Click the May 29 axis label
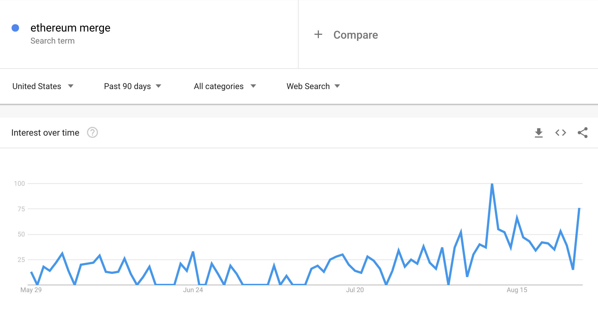The width and height of the screenshot is (598, 331). (x=31, y=290)
